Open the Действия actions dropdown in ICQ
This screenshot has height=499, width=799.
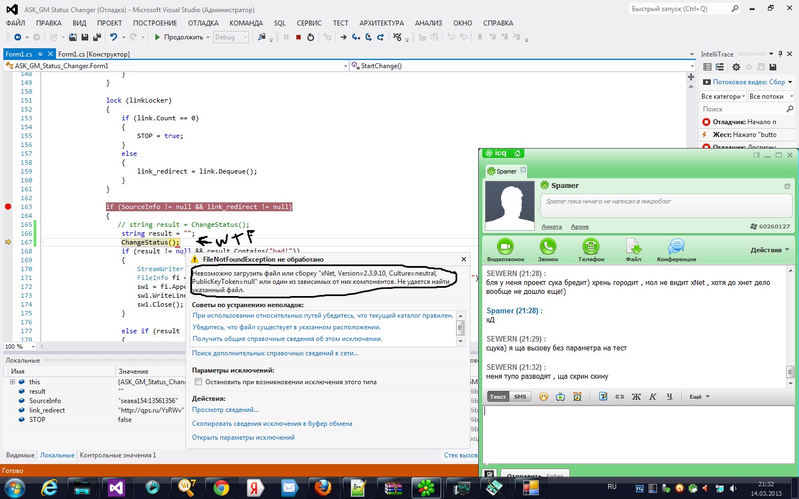(770, 250)
